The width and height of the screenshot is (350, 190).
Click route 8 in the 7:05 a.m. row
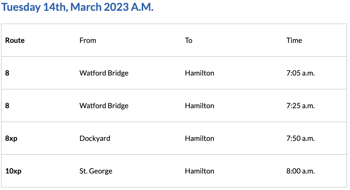point(7,73)
